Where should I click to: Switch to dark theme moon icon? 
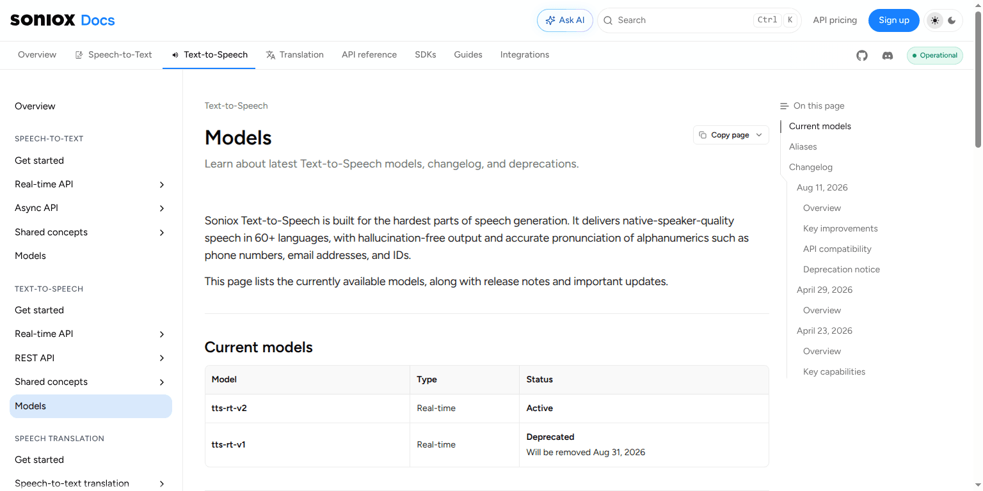click(x=952, y=20)
